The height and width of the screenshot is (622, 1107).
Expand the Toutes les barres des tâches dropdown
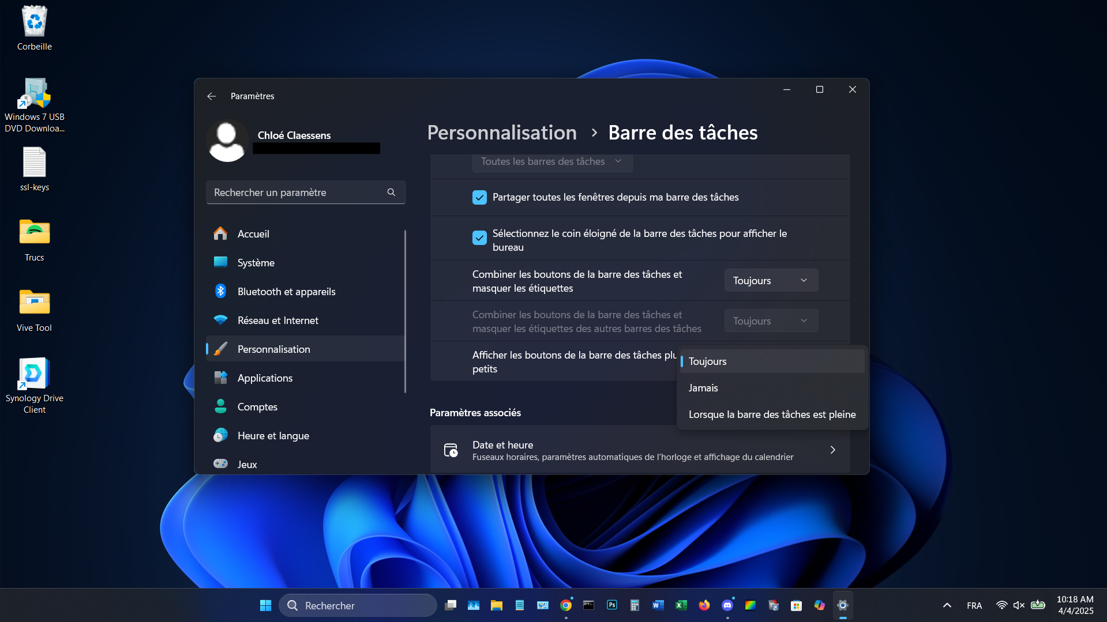(x=552, y=162)
